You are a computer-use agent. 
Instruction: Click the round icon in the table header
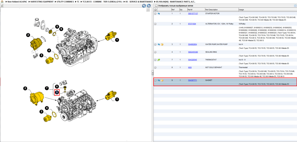coord(155,10)
